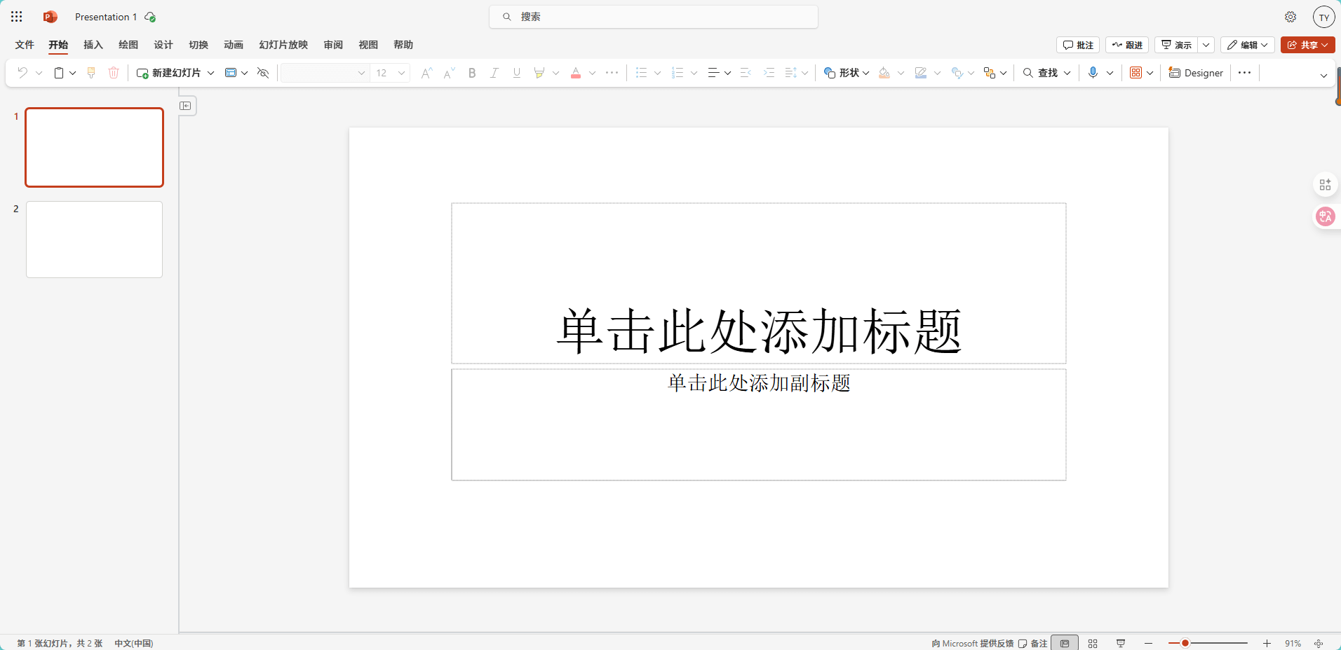
Task: Open the font size dropdown
Action: (x=400, y=72)
